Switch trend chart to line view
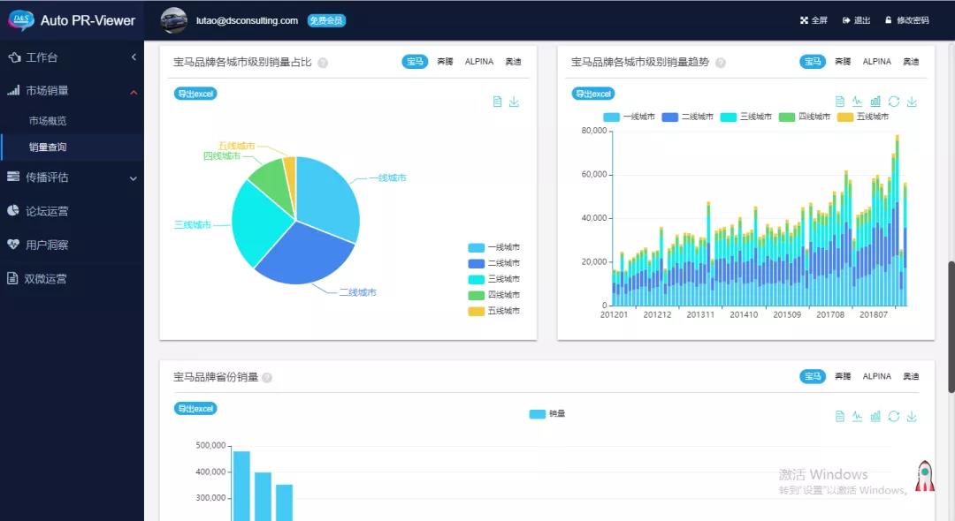The width and height of the screenshot is (955, 521). tap(857, 102)
